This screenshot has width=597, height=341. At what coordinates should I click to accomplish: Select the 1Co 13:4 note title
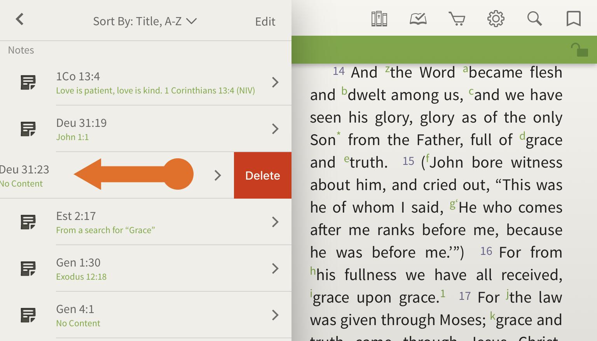[78, 76]
